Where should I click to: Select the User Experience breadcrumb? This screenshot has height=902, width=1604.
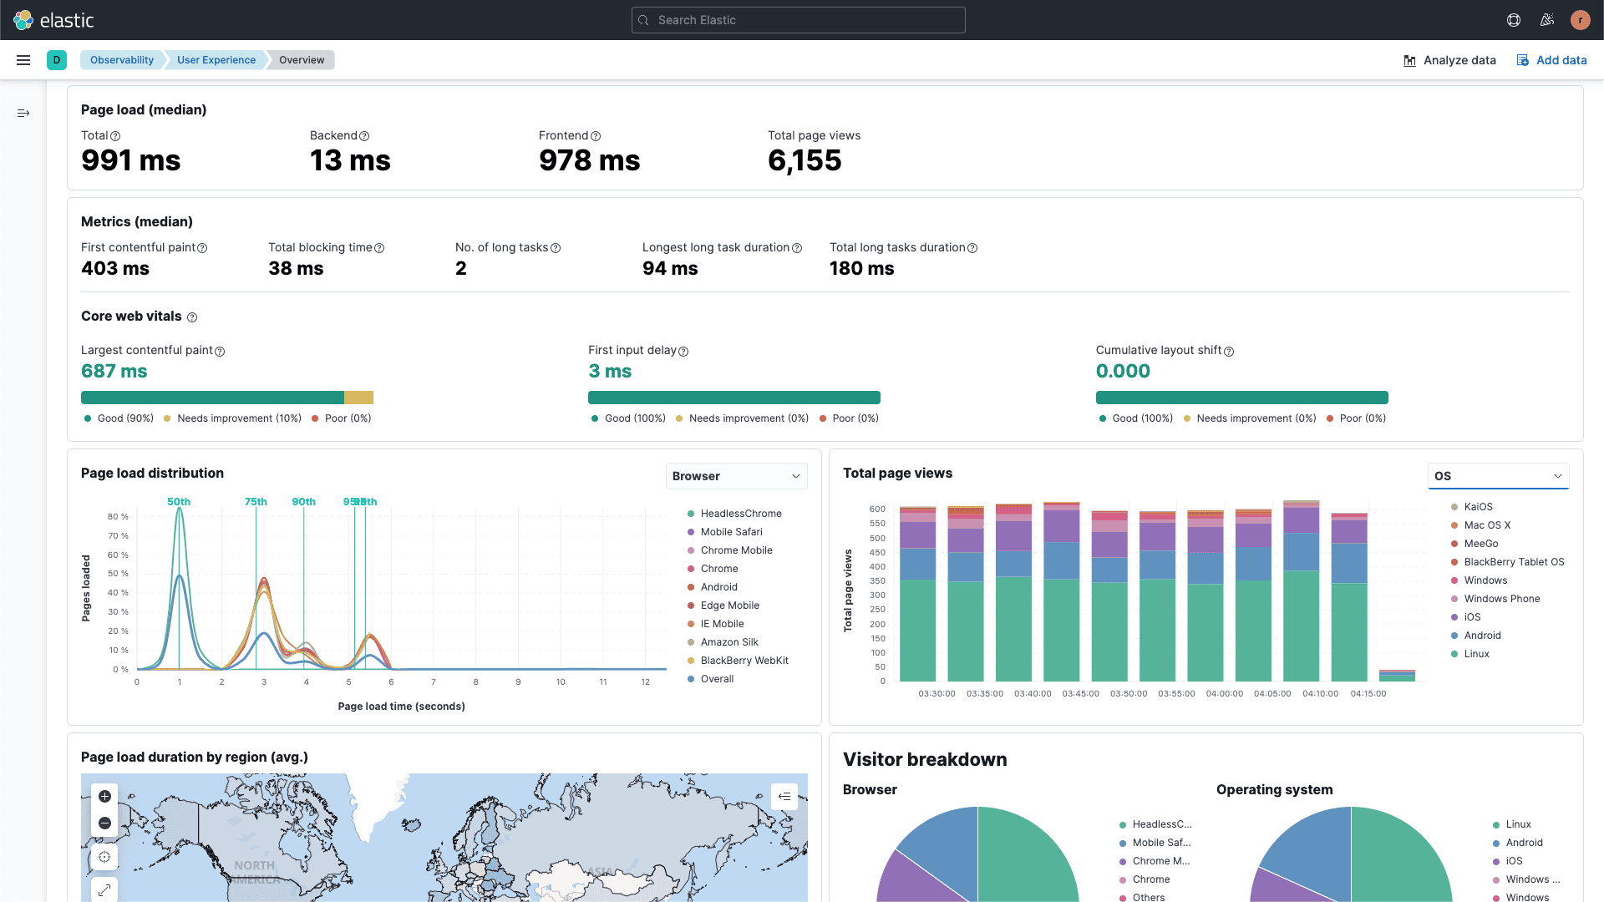(216, 59)
